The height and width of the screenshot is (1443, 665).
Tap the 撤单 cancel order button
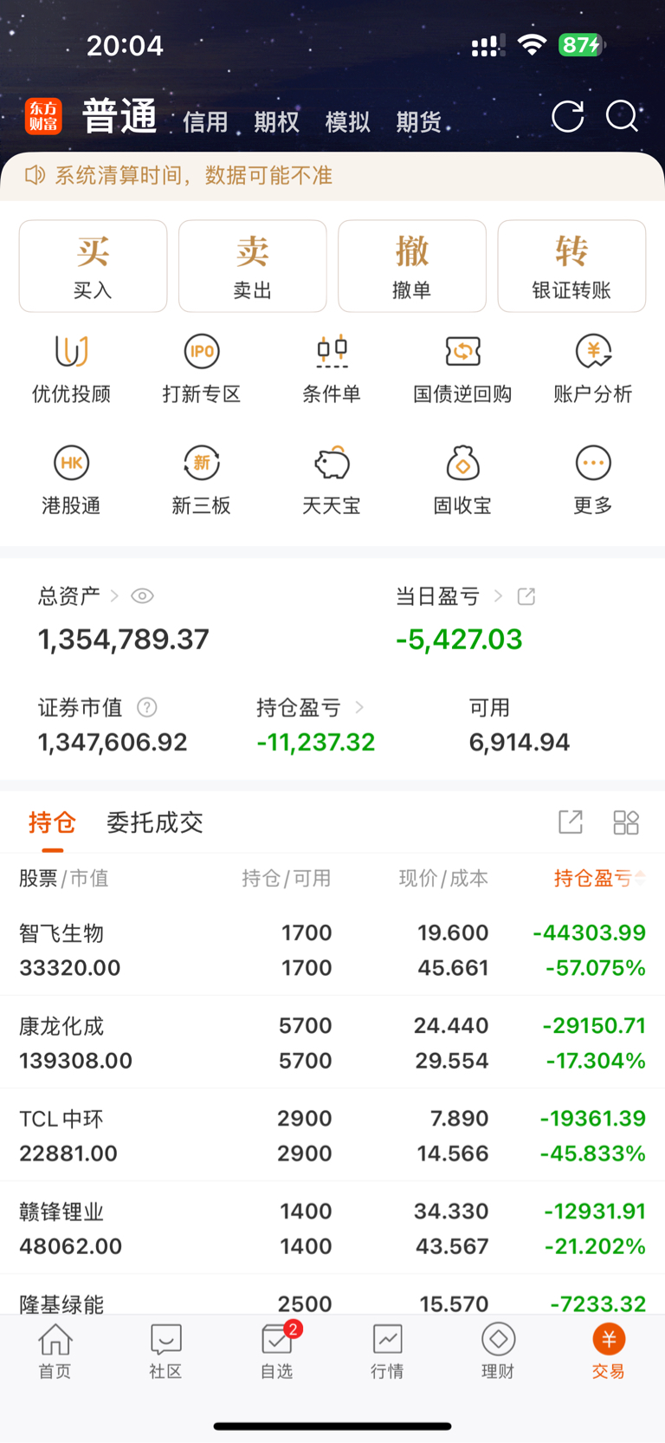(412, 266)
